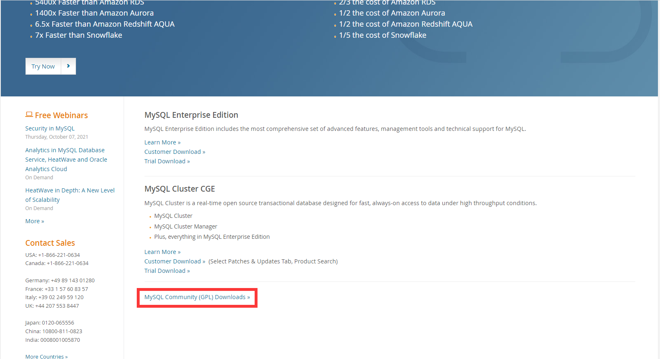Click the Italy phone number line
This screenshot has height=359, width=660.
pos(55,297)
